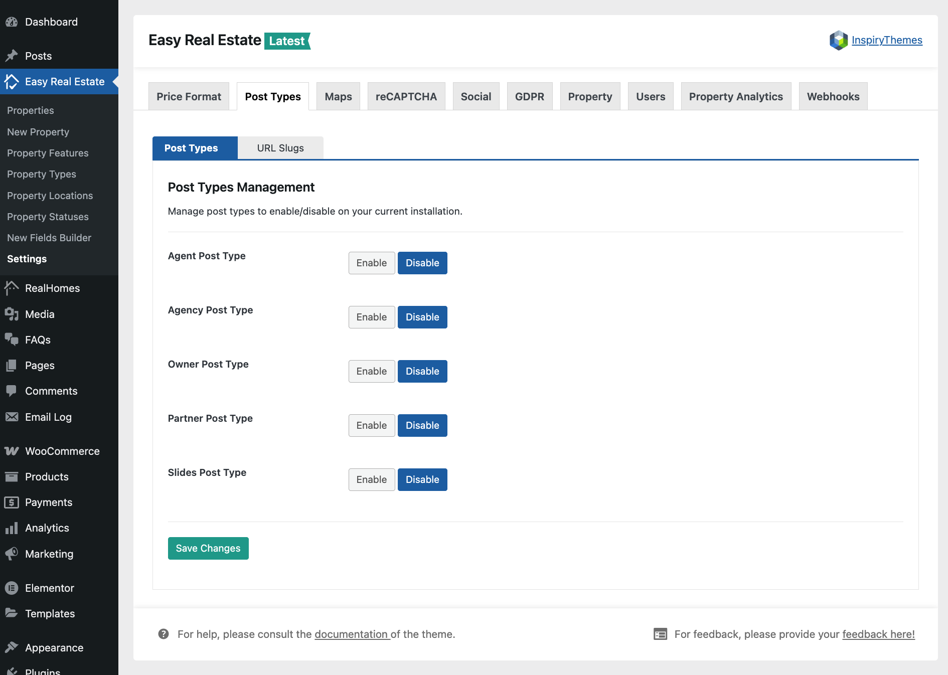Click the WooCommerce logo icon
Viewport: 948px width, 675px height.
(x=12, y=451)
